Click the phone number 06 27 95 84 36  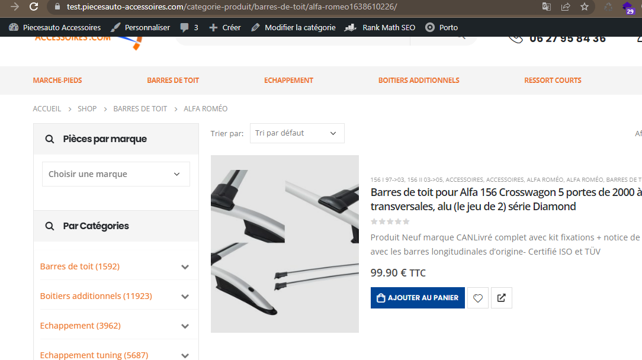coord(567,39)
